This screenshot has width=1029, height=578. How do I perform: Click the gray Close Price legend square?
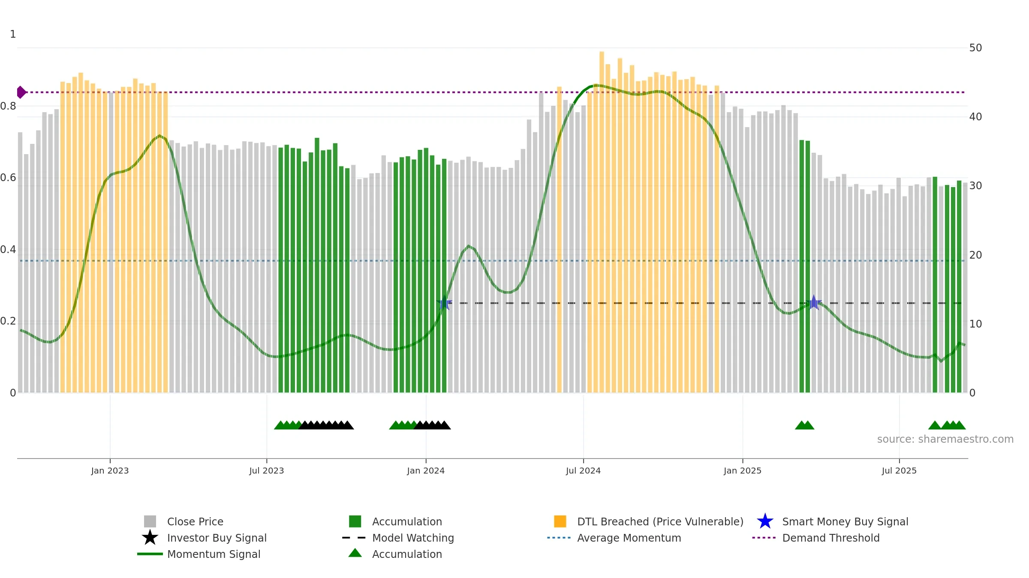150,521
